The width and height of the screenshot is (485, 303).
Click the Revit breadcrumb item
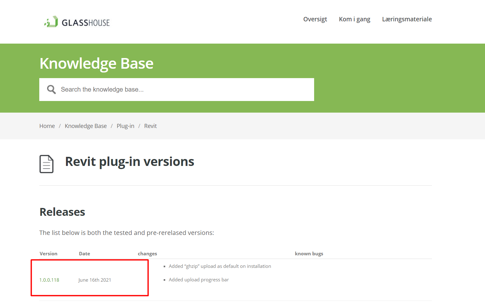coord(150,126)
